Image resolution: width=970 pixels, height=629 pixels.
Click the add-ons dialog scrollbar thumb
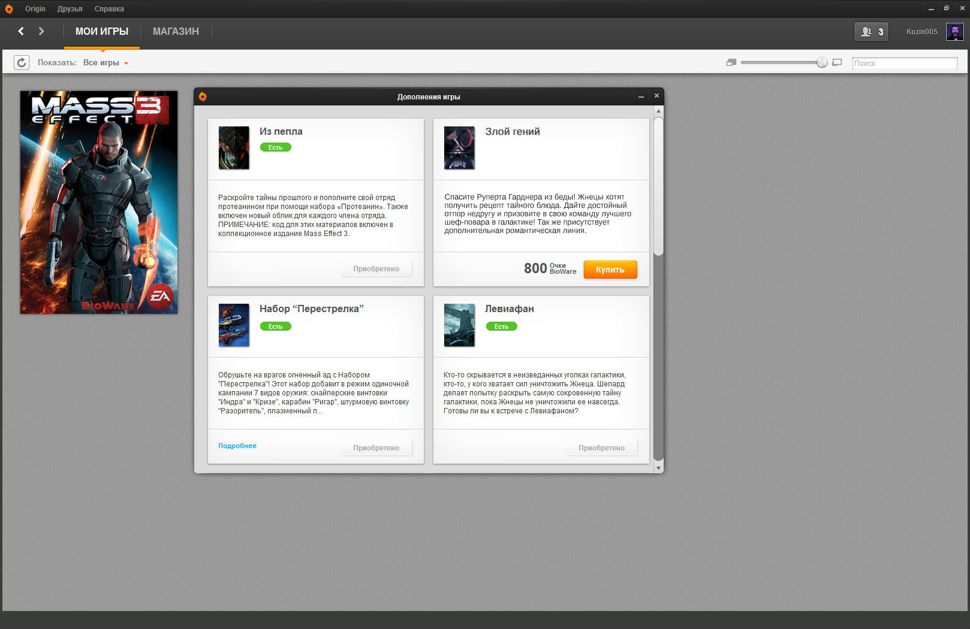coord(658,186)
